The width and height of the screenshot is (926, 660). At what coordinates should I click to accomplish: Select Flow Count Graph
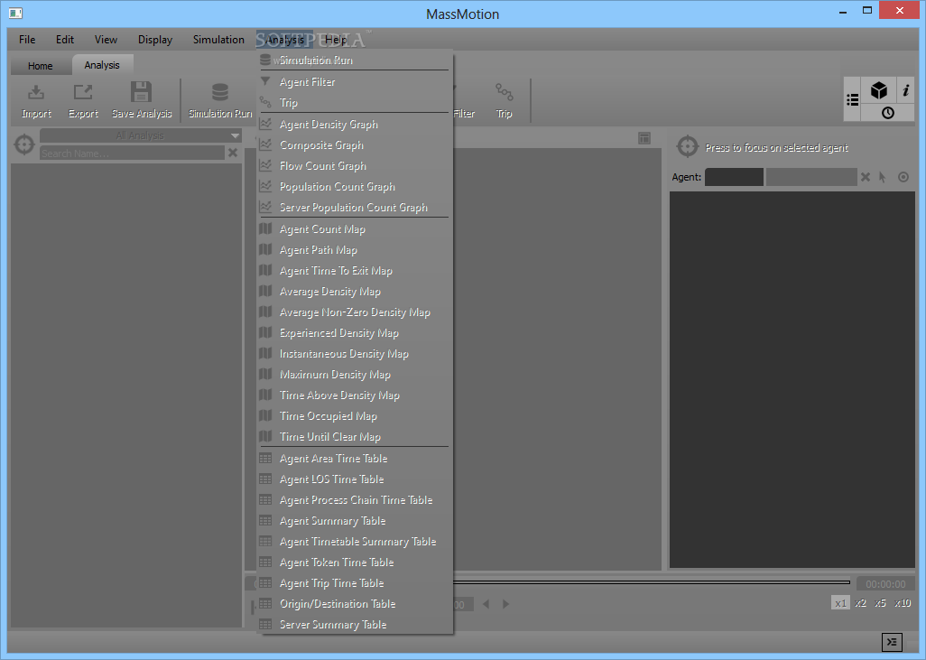point(355,166)
